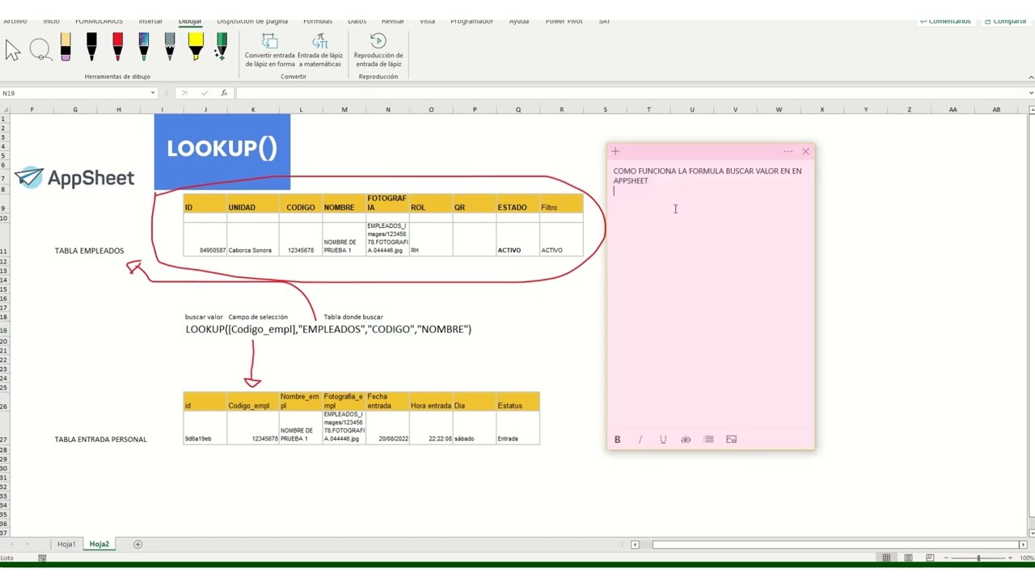Image resolution: width=1035 pixels, height=582 pixels.
Task: Switch to Page Break Preview in status bar
Action: 930,558
